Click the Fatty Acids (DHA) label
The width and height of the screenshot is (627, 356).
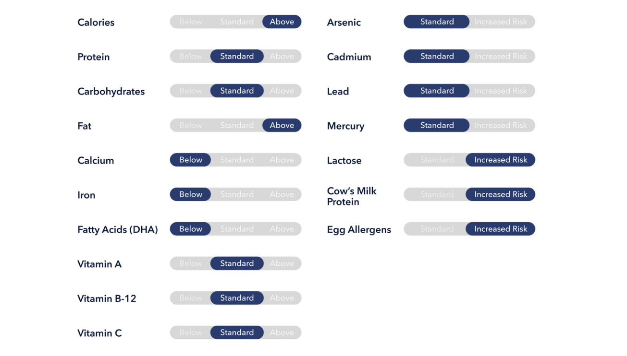click(x=118, y=230)
